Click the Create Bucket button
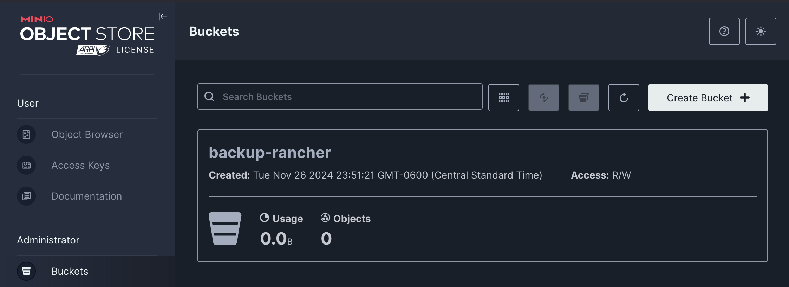789x287 pixels. coord(707,98)
